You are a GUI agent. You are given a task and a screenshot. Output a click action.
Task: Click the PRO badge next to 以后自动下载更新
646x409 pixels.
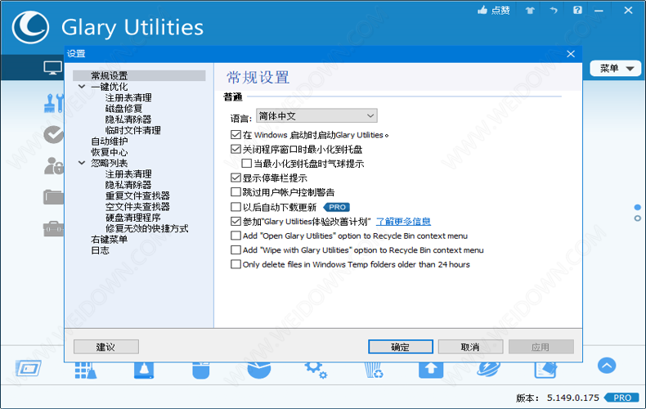coord(337,207)
